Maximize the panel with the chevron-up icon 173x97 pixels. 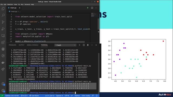pyautogui.click(x=92, y=45)
